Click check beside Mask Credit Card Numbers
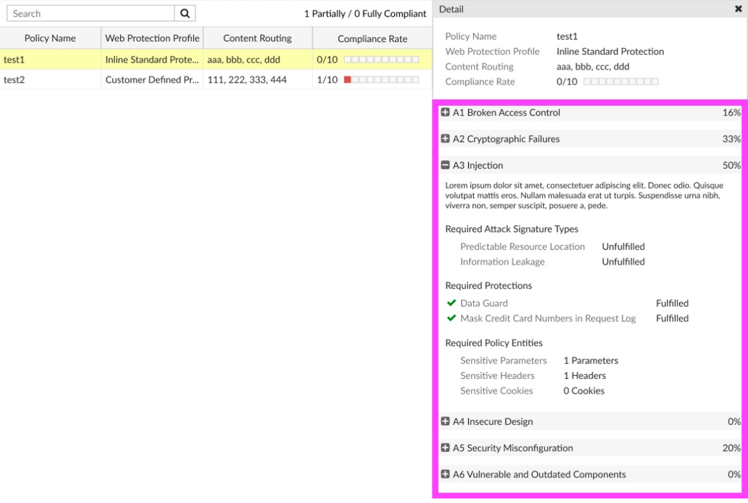 pyautogui.click(x=451, y=318)
